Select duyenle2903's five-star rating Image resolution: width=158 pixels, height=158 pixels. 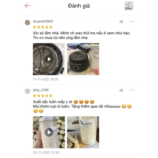43,27
